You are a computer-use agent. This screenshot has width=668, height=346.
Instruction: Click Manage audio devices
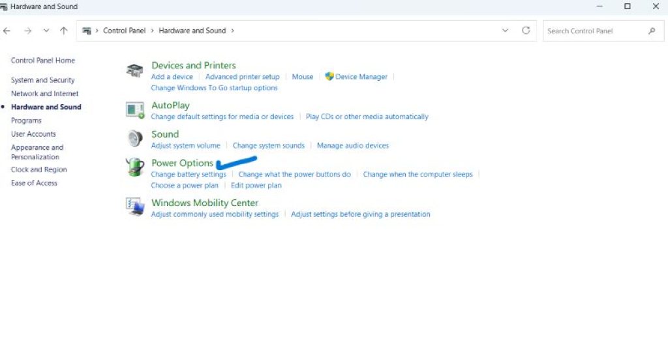(353, 145)
